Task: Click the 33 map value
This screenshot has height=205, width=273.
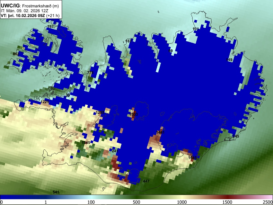Action: coord(68,95)
